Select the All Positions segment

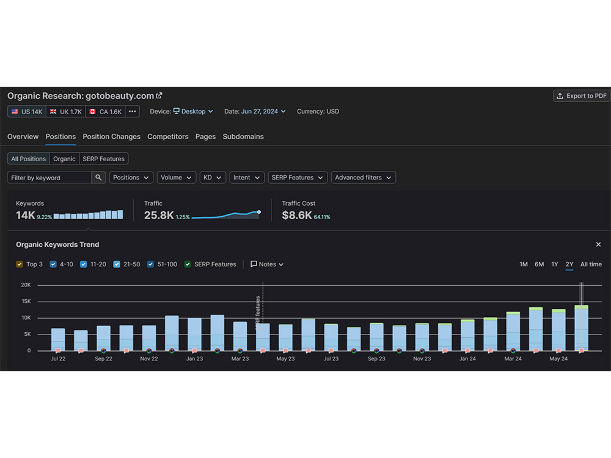(x=29, y=159)
